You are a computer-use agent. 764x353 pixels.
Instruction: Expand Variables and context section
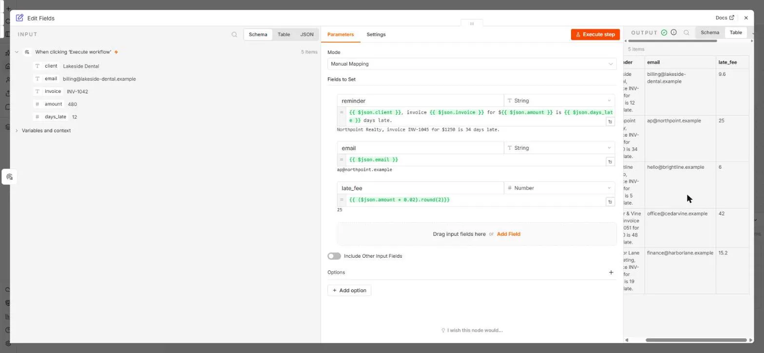(x=17, y=130)
